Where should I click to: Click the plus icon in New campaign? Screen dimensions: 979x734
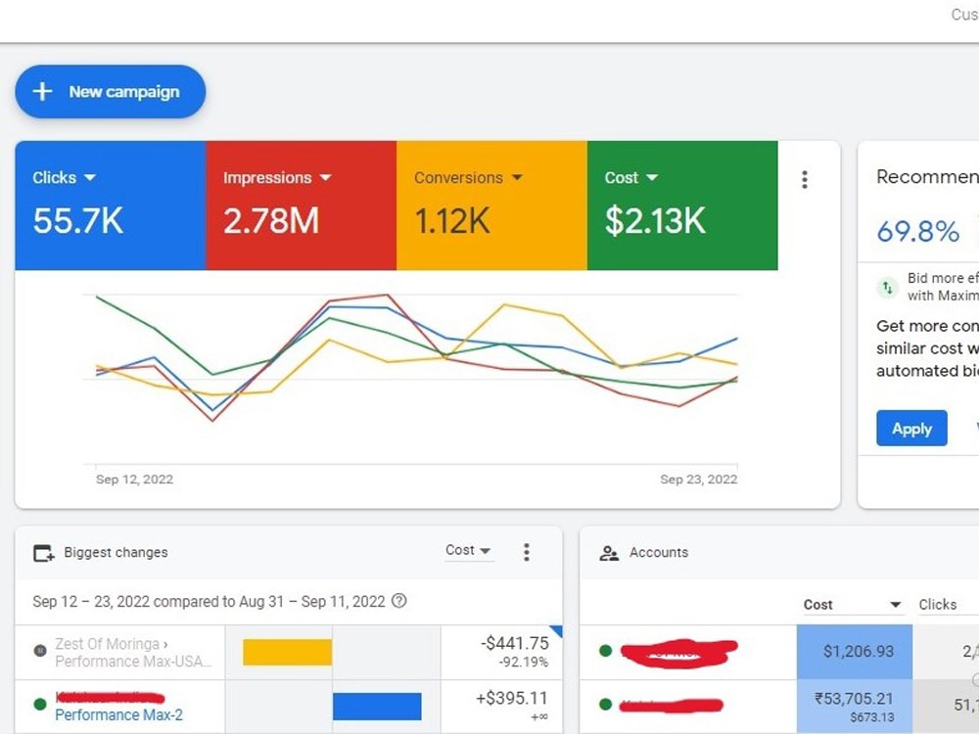coord(42,92)
